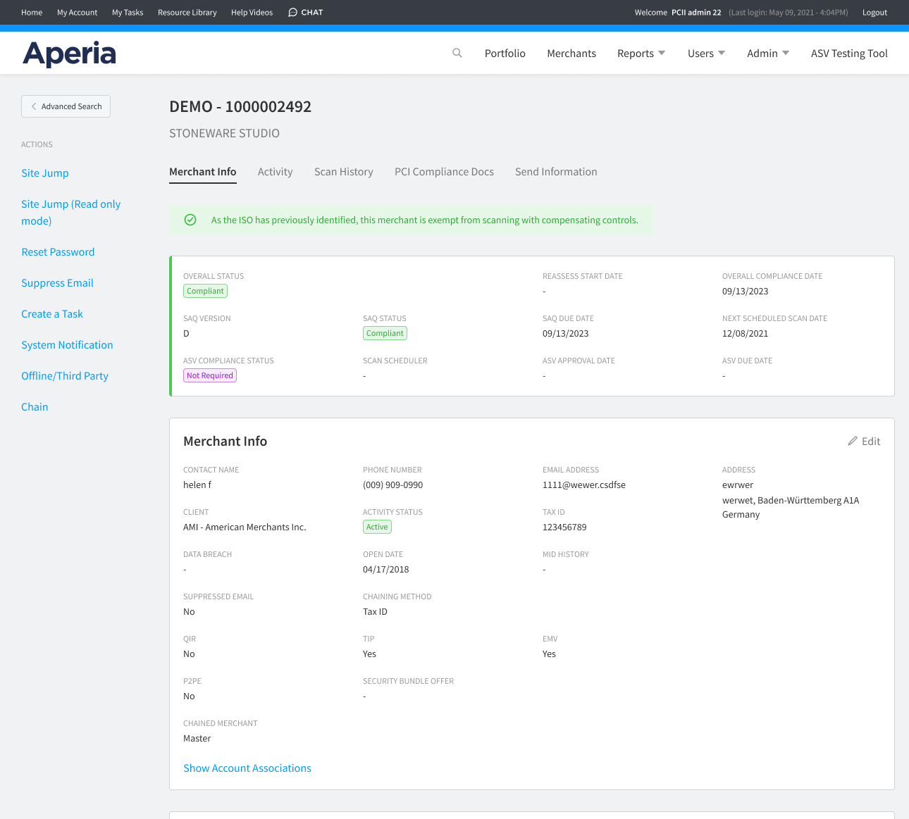The image size is (909, 819).
Task: Click STONEWARE STUDIO merchant name
Action: pos(224,133)
